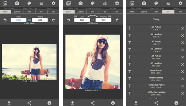Share image in the 2500-width screen

(x=29, y=103)
